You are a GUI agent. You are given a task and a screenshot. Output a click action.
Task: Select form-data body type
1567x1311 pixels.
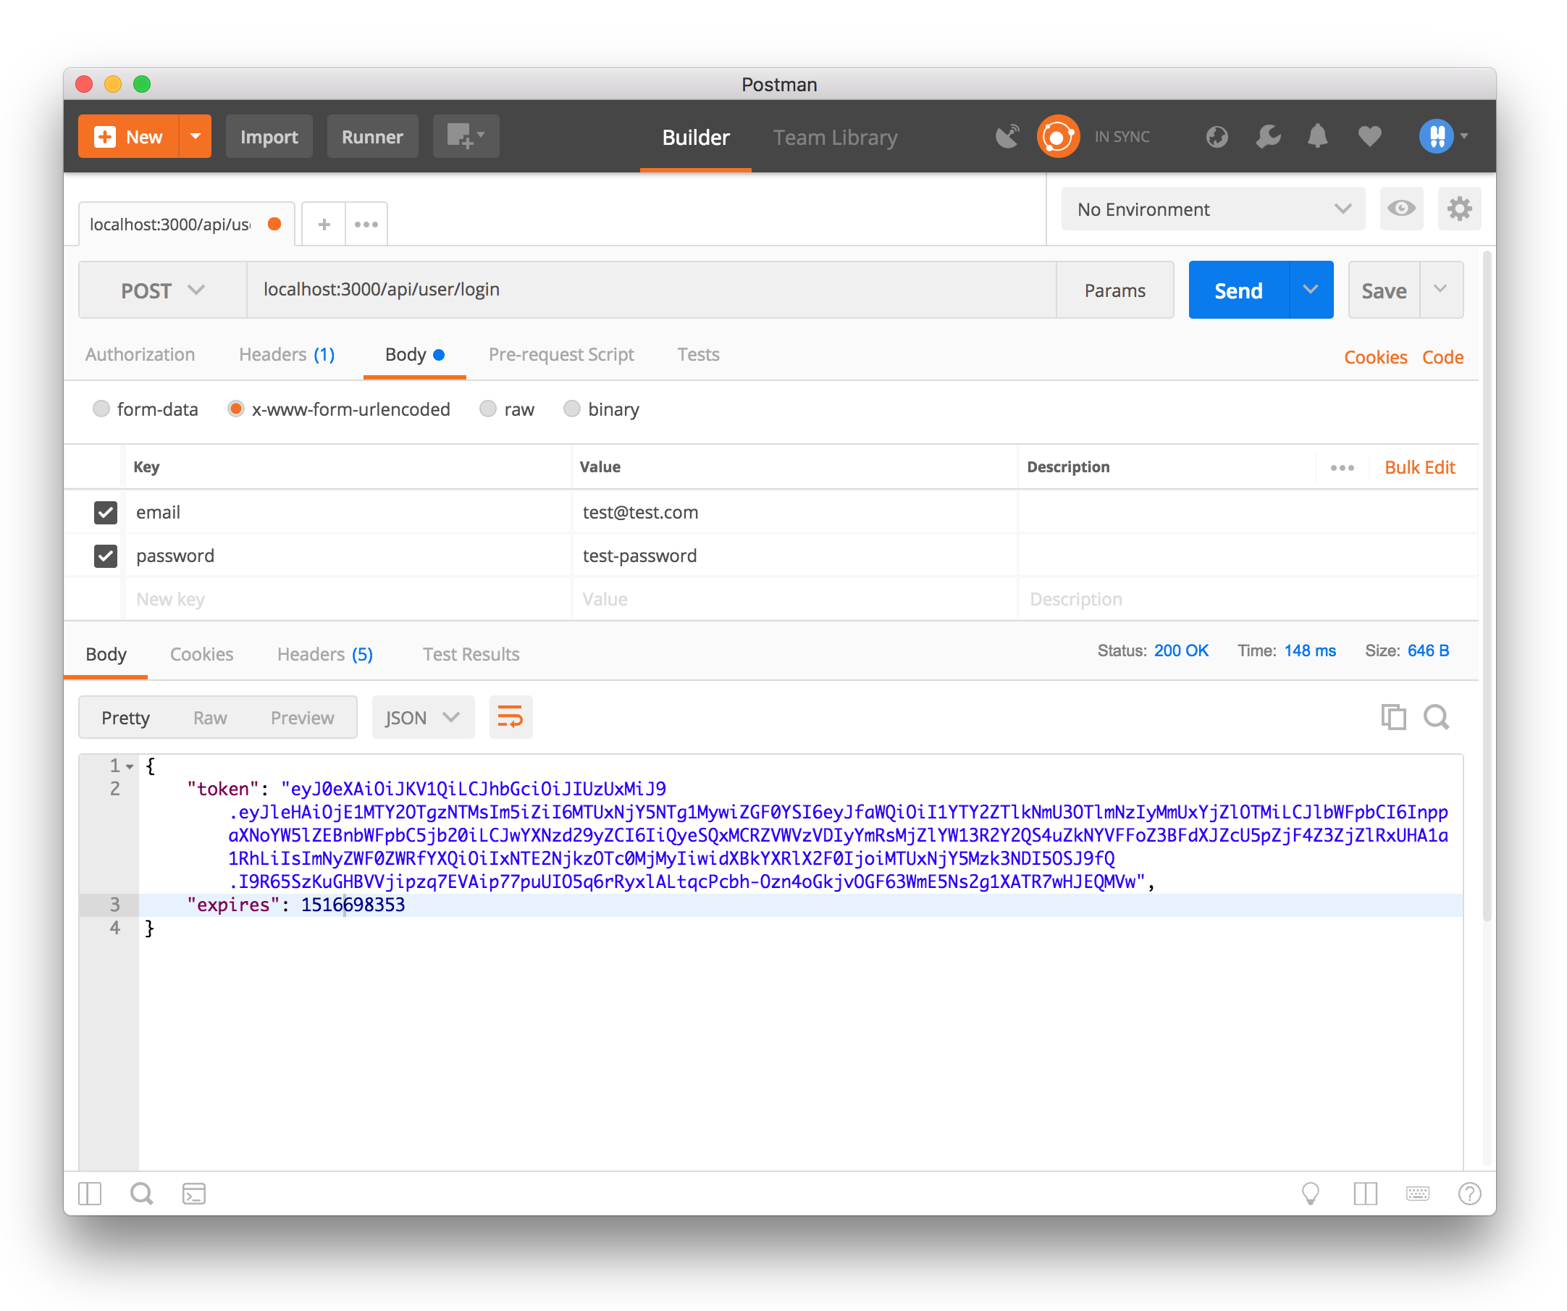101,409
